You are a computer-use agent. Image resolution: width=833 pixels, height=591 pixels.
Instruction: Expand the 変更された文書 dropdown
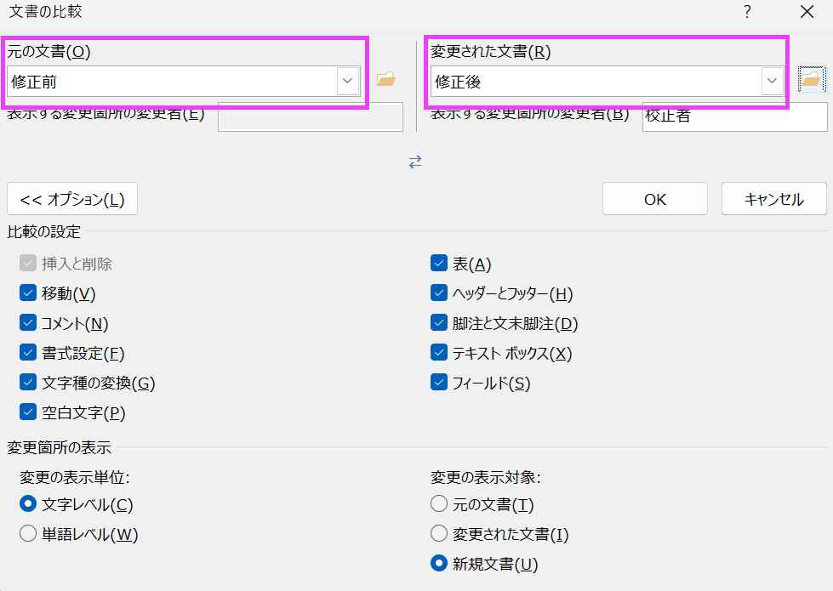click(772, 81)
